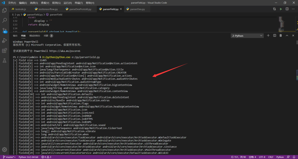The height and width of the screenshot is (159, 298).
Task: Click 'return display' code line 133
Action: [39, 25]
